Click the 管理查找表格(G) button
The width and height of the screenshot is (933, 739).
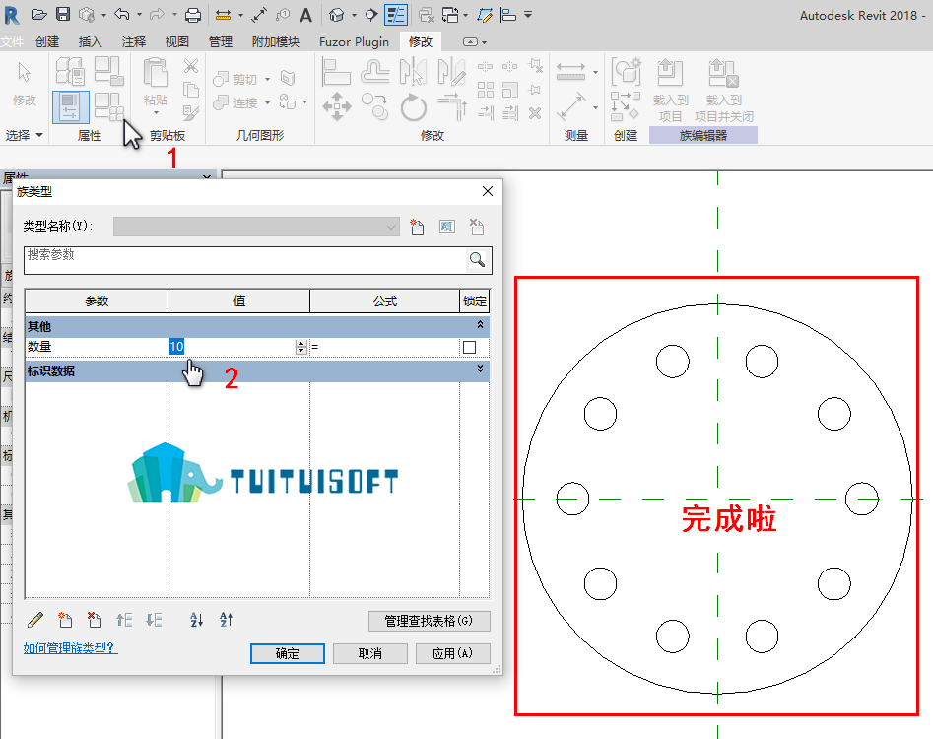click(x=429, y=621)
